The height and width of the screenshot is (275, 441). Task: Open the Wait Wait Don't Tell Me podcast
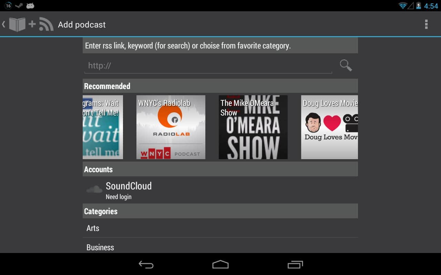[103, 127]
